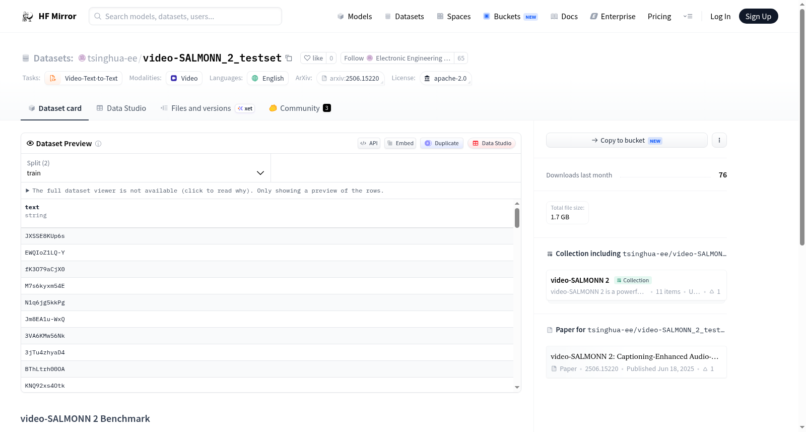Expand the navigation overflow menu icon
Screen dimensions: 806x432
688,17
